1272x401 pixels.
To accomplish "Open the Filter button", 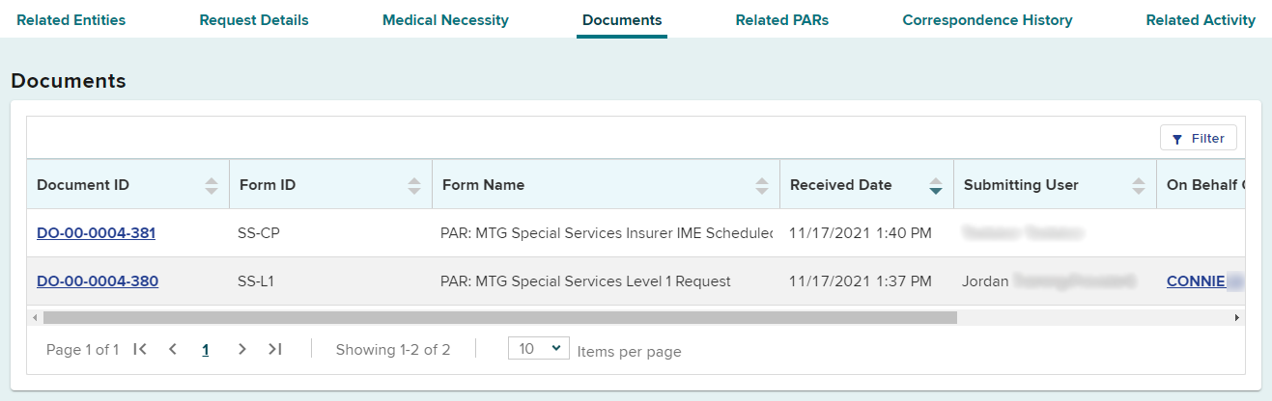I will [x=1199, y=139].
